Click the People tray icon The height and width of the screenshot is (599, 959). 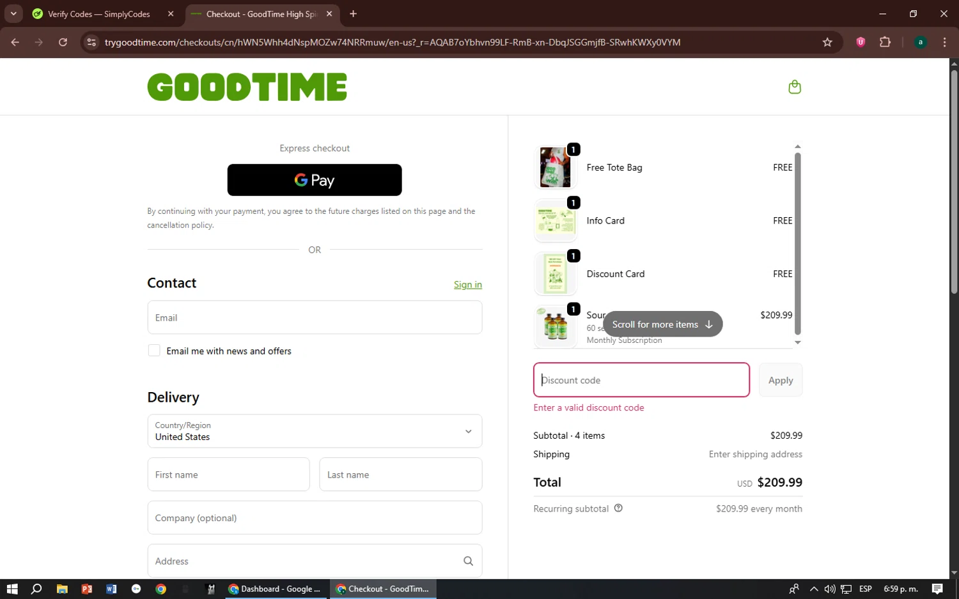click(x=794, y=589)
